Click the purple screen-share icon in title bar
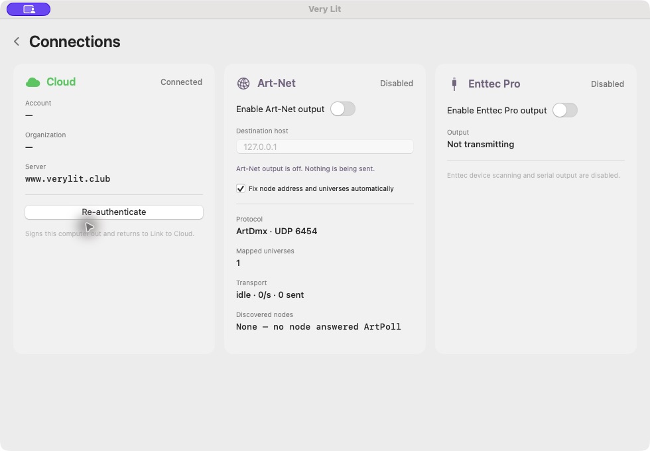The height and width of the screenshot is (451, 650). click(x=29, y=9)
